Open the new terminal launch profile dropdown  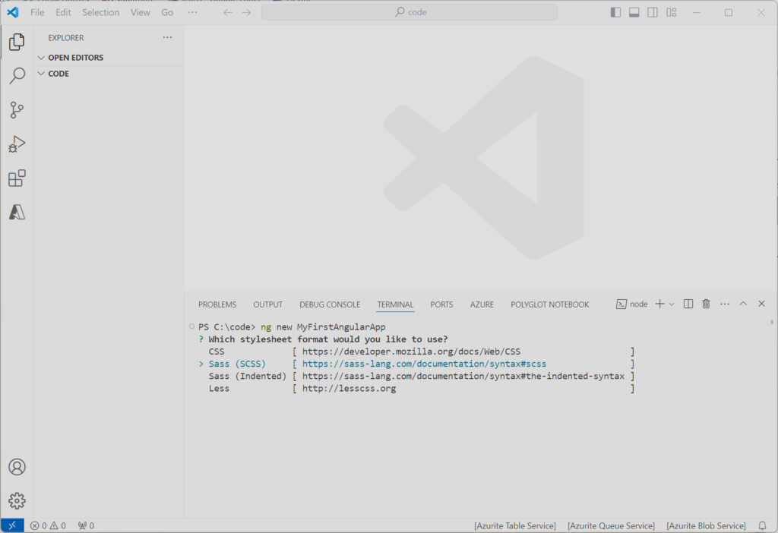click(x=672, y=304)
